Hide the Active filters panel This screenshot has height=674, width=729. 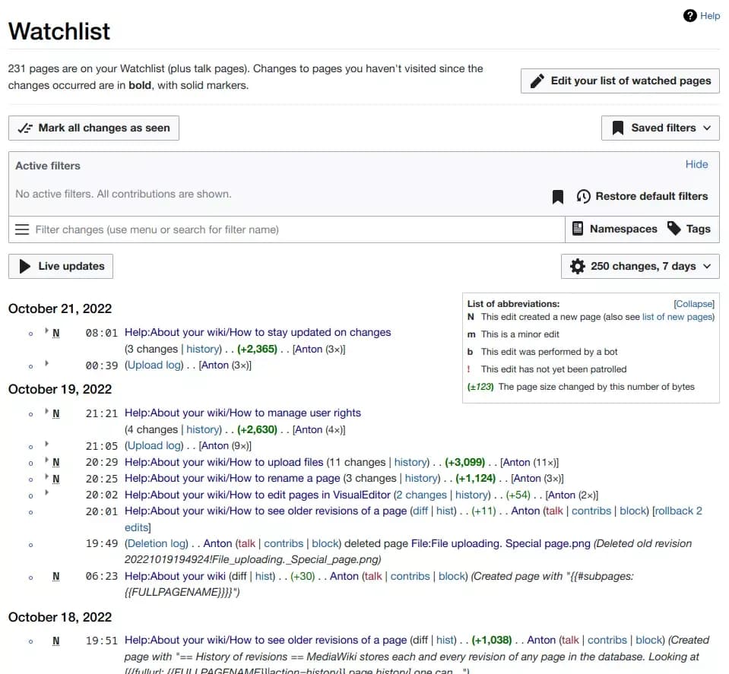point(697,164)
